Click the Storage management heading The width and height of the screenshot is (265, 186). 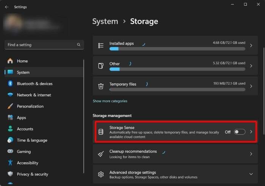click(112, 115)
